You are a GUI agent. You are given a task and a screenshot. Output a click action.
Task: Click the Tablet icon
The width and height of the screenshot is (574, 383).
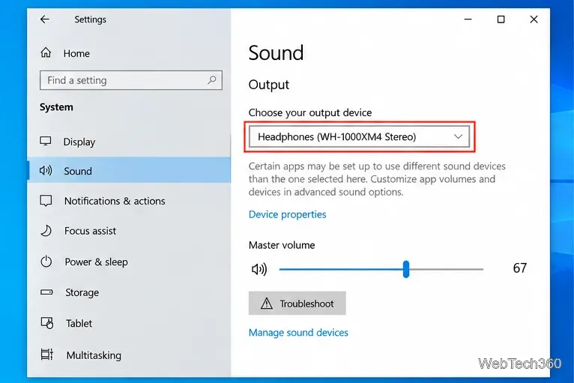[x=47, y=323]
